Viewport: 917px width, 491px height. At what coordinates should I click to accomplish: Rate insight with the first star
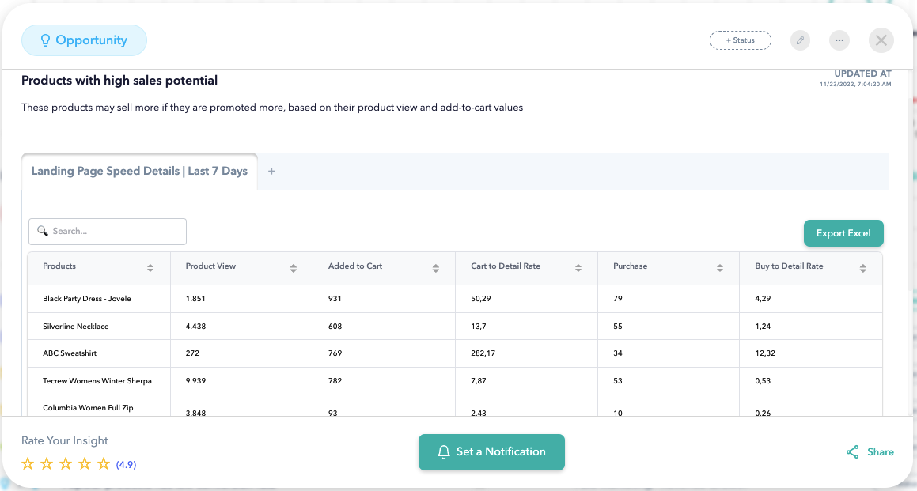(x=28, y=464)
